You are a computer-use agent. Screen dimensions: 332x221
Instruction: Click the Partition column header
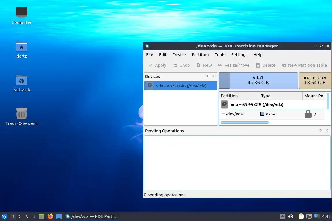239,96
